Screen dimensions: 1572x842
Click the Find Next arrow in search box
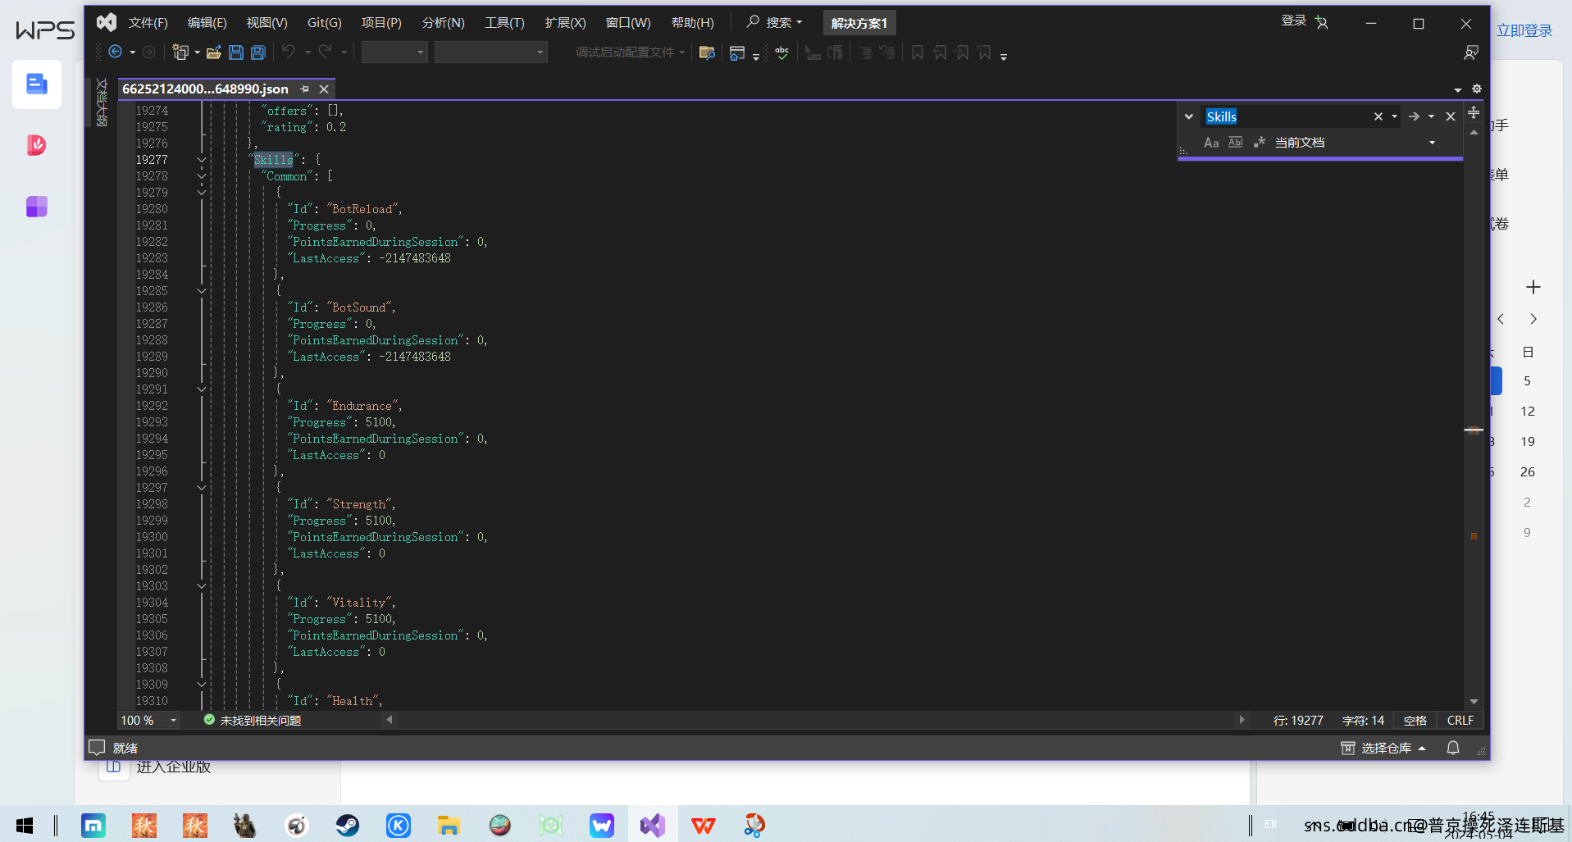pyautogui.click(x=1414, y=116)
